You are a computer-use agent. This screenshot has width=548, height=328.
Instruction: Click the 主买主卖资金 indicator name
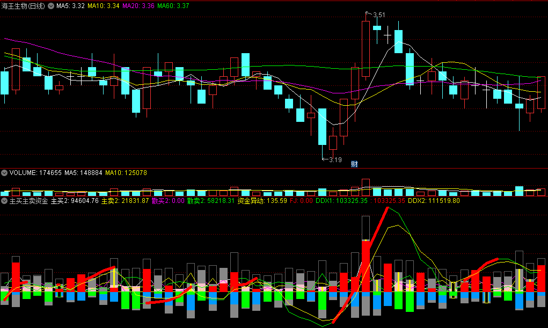(x=28, y=201)
